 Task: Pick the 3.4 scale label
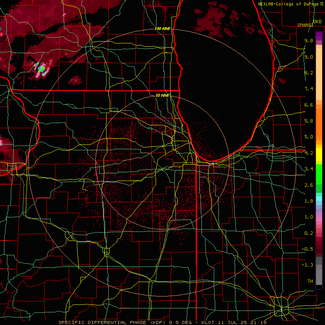(309, 169)
